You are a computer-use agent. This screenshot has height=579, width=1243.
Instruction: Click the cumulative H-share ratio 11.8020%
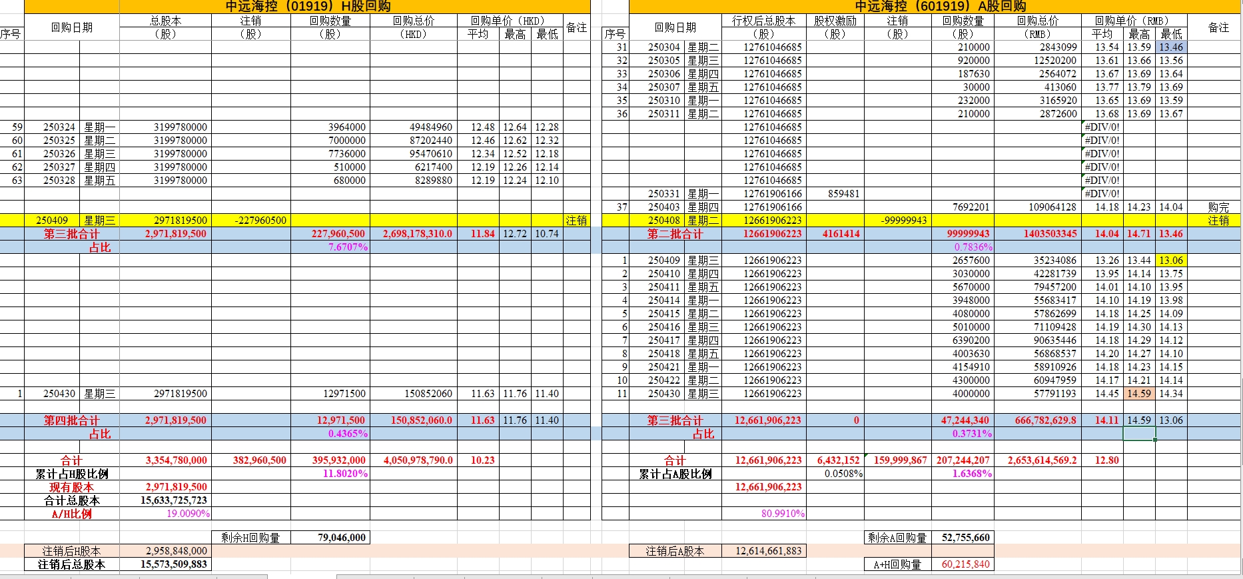(330, 474)
